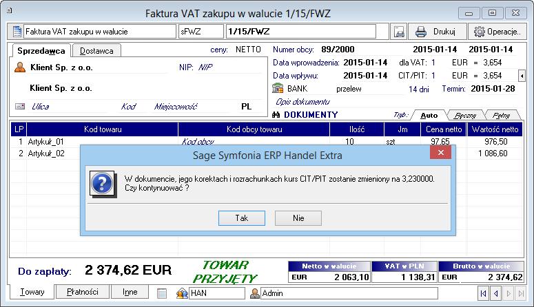This screenshot has height=307, width=534.
Task: Click the Numer obcy value 89/2000
Action: [x=338, y=50]
